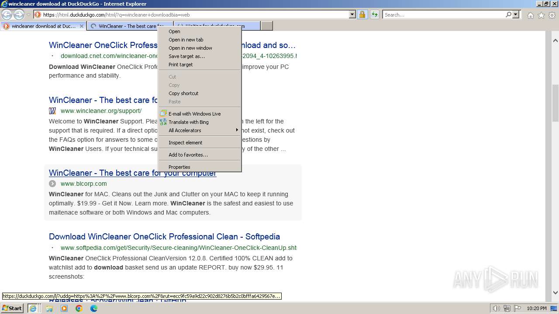Screen dimensions: 559x314
Task: Switch to Waiting for duckduckgo.com tab
Action: (217, 26)
